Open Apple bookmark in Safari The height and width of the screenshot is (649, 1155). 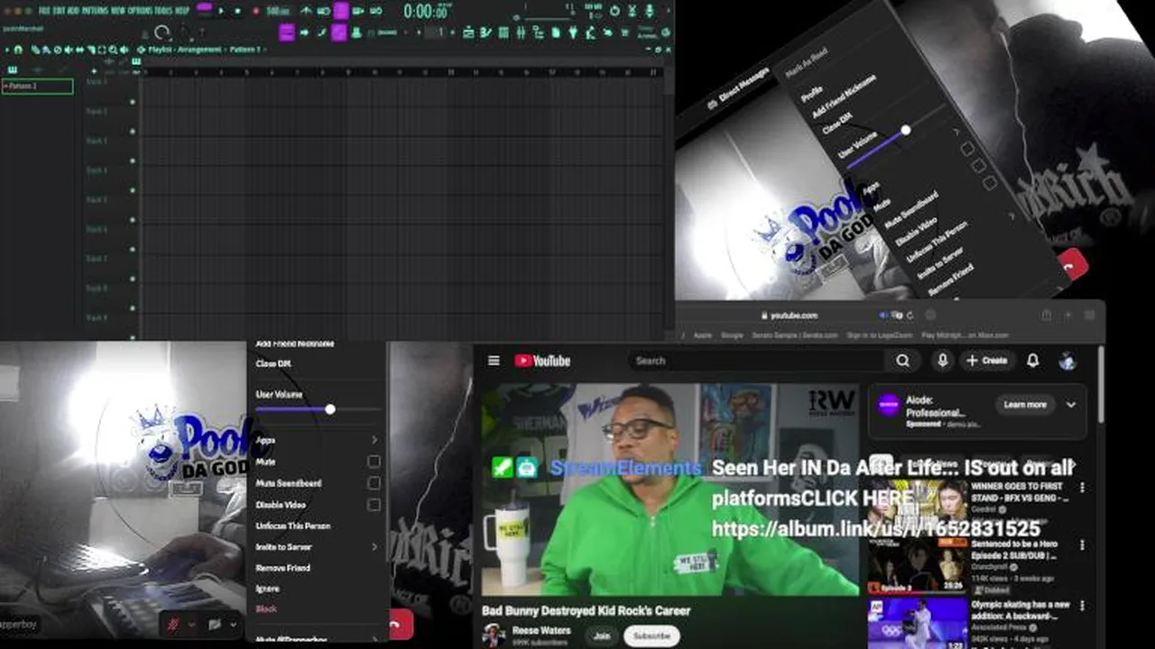702,335
